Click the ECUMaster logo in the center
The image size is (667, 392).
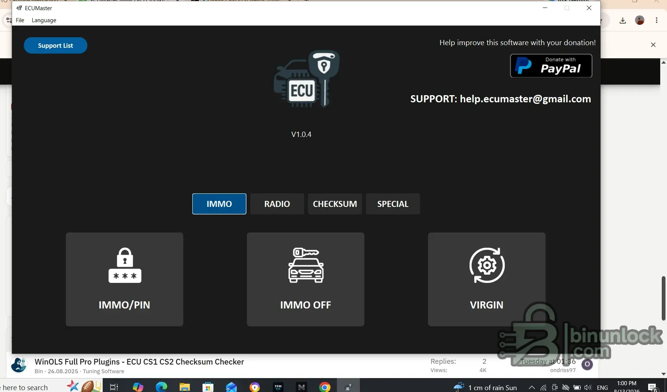[x=306, y=79]
